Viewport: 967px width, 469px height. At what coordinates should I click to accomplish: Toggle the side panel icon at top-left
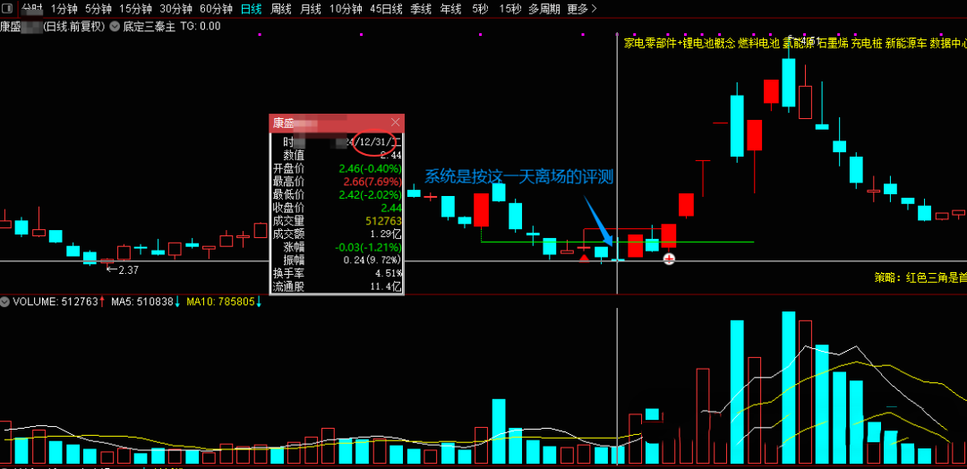[7, 9]
